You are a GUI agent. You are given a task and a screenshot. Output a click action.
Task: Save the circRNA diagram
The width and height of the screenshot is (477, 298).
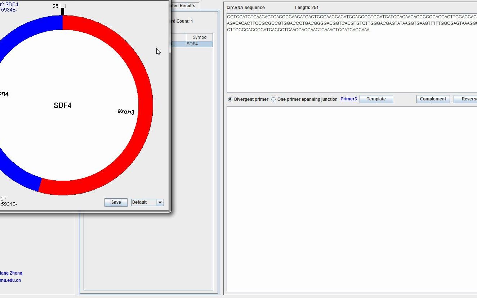tap(116, 202)
